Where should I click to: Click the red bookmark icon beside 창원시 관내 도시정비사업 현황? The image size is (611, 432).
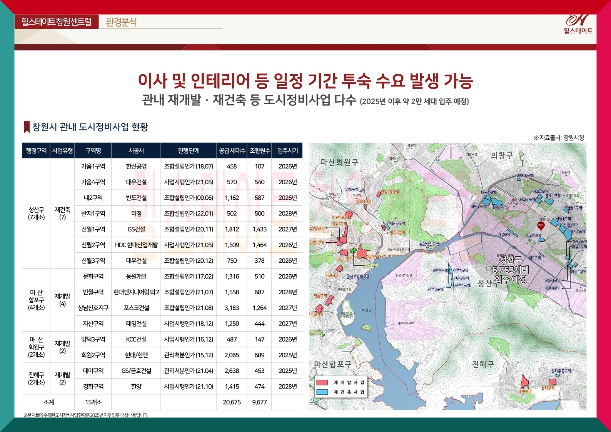coord(27,127)
